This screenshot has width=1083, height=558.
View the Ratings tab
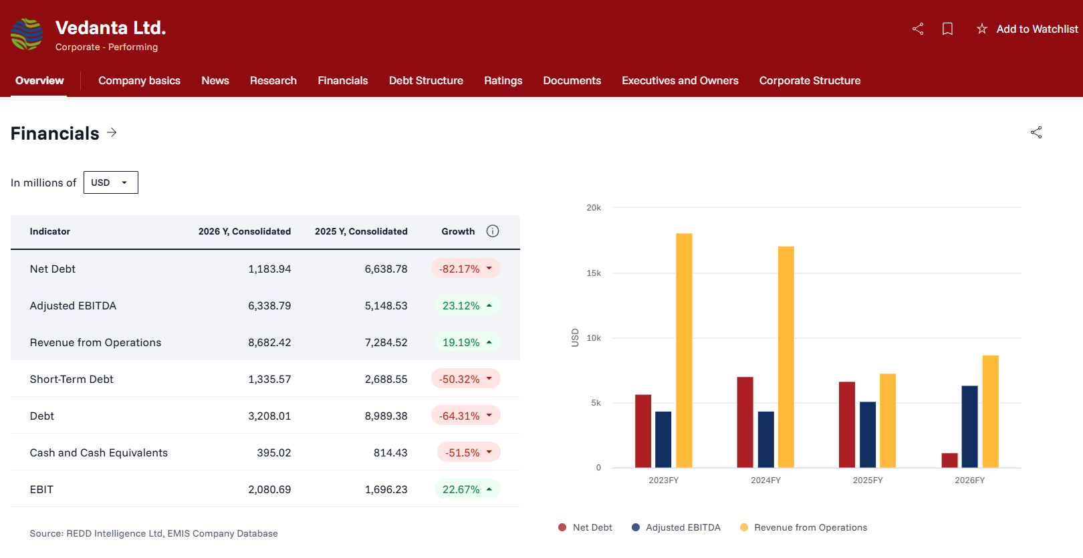click(503, 81)
